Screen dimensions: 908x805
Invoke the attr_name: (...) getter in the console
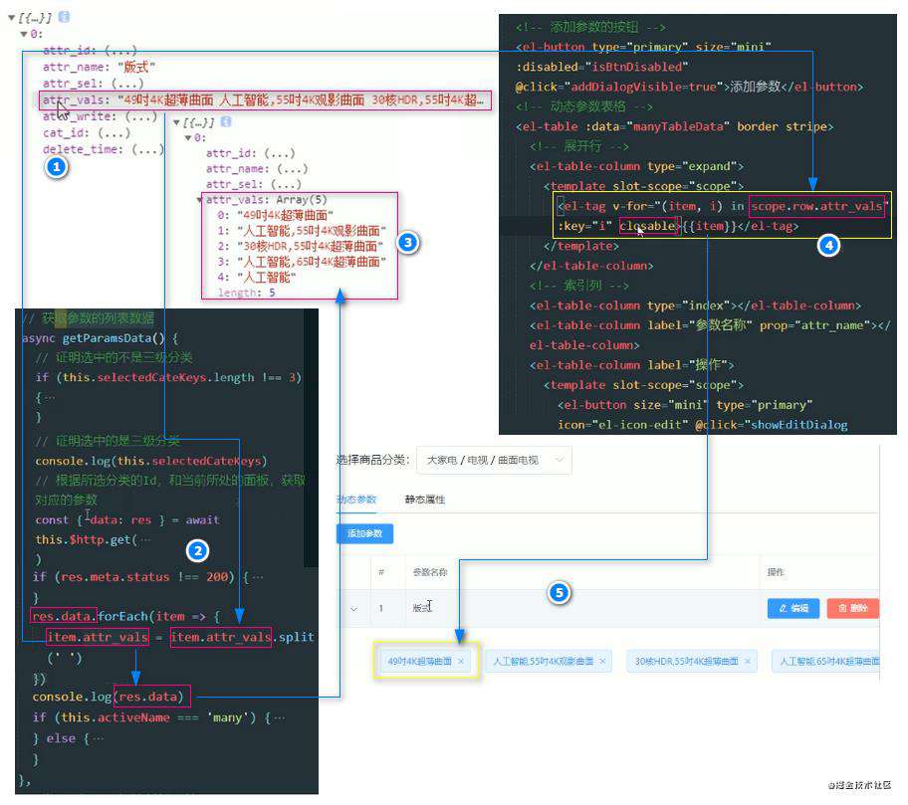tap(292, 169)
